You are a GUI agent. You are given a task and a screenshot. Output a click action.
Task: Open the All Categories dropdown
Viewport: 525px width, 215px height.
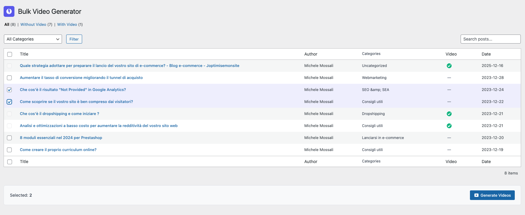pyautogui.click(x=33, y=39)
